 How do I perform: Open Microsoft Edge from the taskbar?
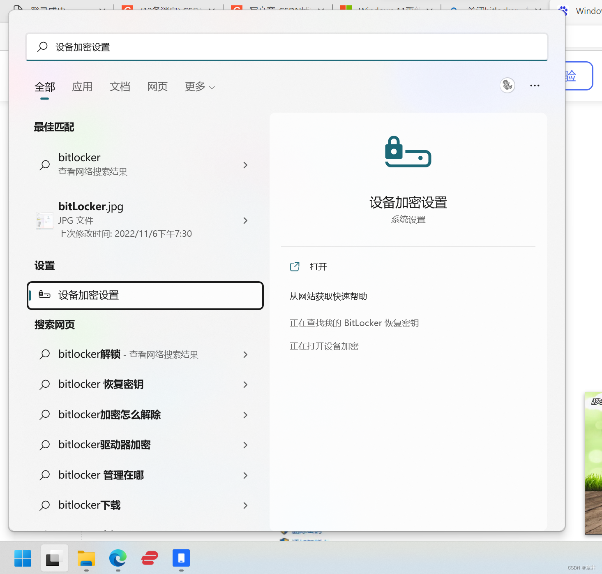tap(118, 558)
